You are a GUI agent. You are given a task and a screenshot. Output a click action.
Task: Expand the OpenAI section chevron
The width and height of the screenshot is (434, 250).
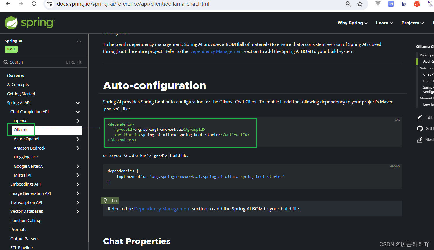(78, 121)
